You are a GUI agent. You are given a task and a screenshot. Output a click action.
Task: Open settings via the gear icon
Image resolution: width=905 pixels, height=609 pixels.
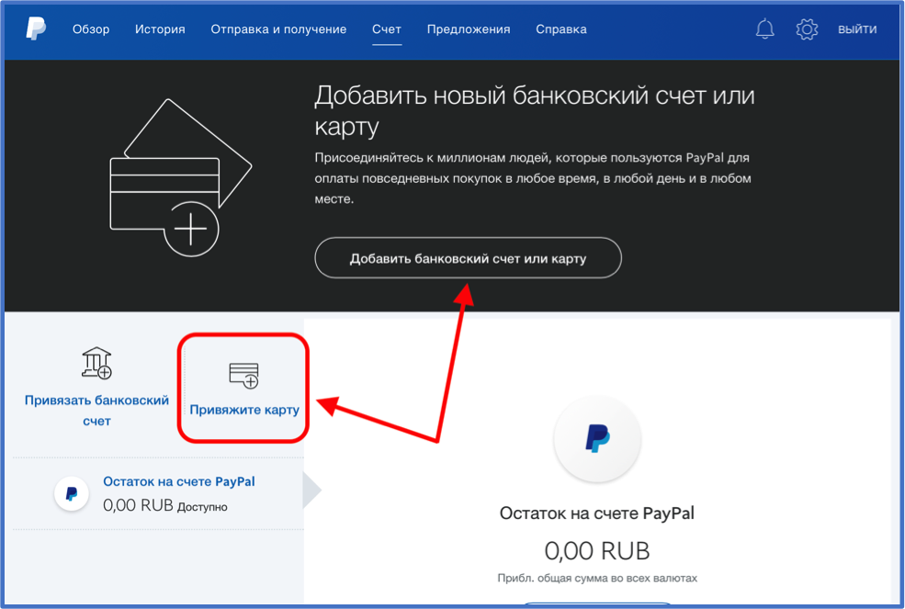pos(807,29)
